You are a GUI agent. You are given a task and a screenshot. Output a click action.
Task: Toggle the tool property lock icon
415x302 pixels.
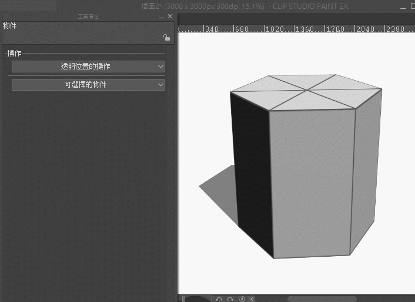coord(166,38)
